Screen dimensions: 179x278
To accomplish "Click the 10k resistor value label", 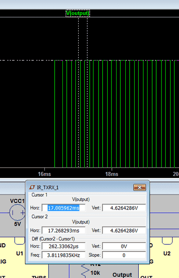I will pyautogui.click(x=95, y=273).
